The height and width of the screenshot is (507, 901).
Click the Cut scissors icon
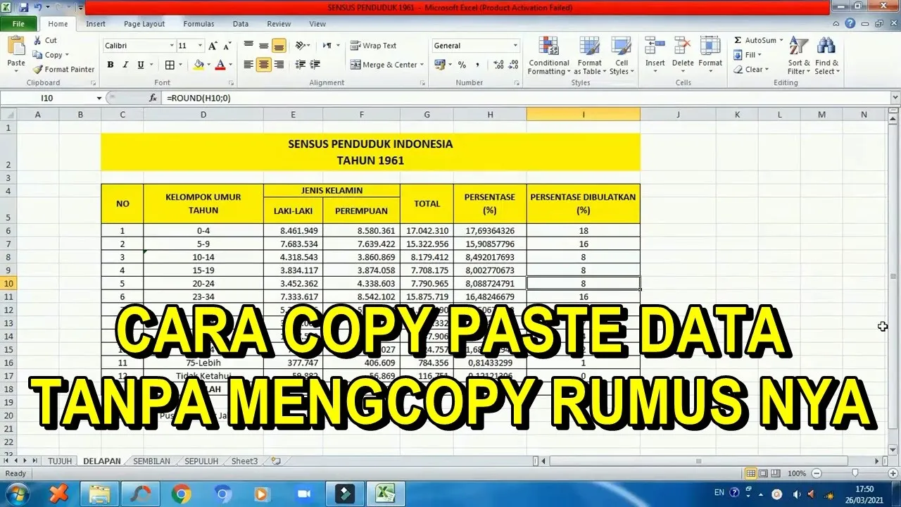pyautogui.click(x=37, y=40)
